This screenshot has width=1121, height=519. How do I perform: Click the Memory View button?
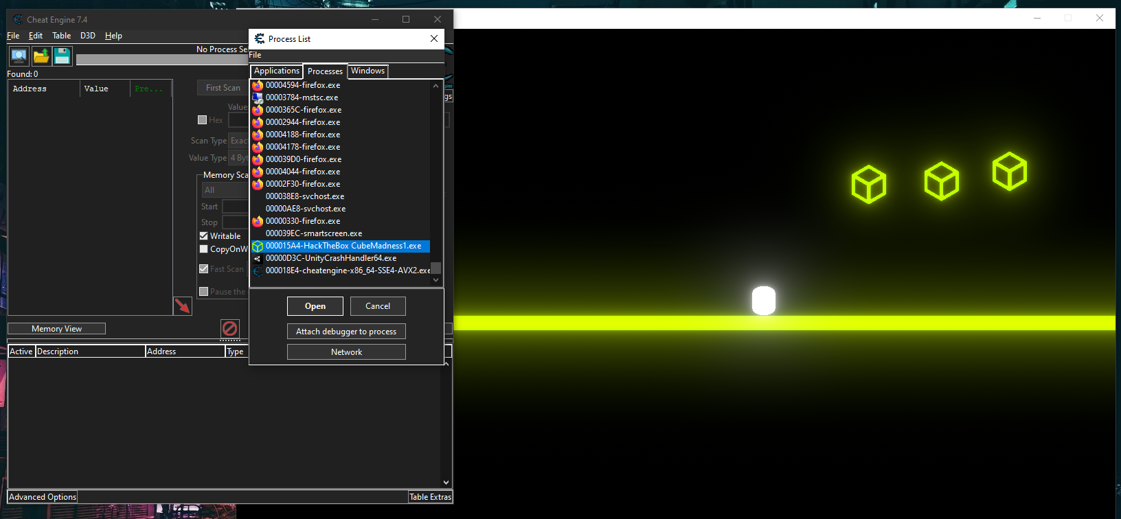(x=56, y=329)
